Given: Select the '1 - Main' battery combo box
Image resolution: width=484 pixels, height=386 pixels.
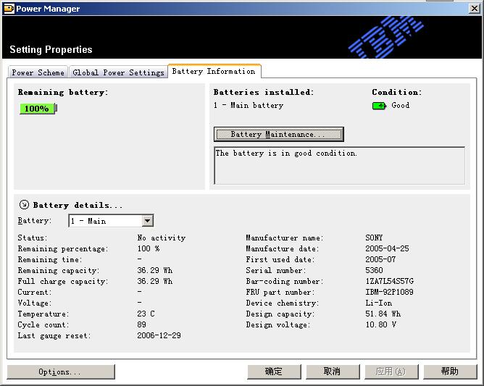Looking at the screenshot, I should [x=105, y=221].
